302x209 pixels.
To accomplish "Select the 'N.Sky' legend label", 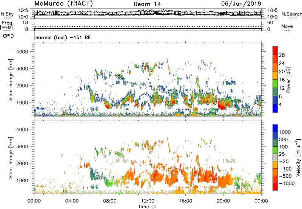I will pyautogui.click(x=7, y=14).
